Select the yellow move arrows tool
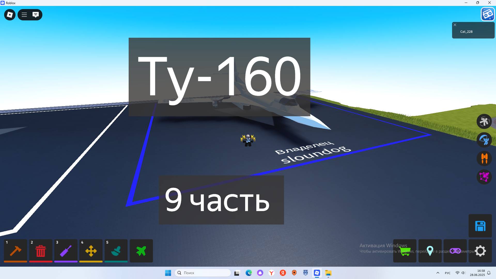This screenshot has height=279, width=496. [x=91, y=251]
